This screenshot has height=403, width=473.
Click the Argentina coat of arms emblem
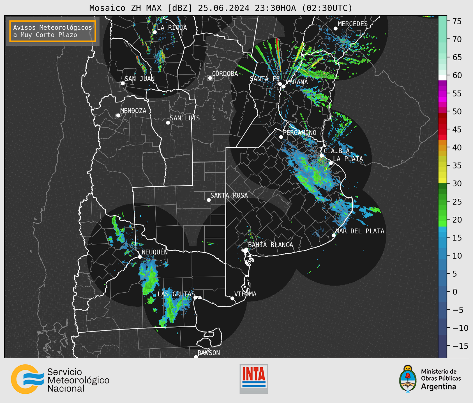click(408, 379)
